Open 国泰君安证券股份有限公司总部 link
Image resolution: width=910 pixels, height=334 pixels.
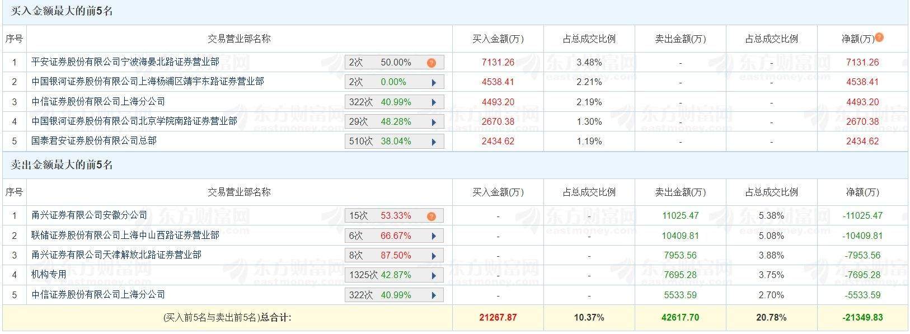coord(94,141)
